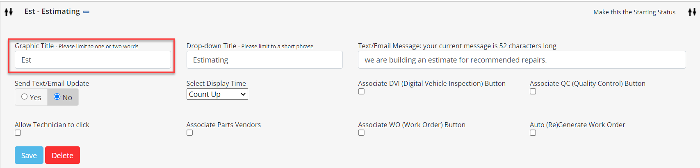Click the Est - Estimating header title
The height and width of the screenshot is (168, 700).
pyautogui.click(x=52, y=11)
